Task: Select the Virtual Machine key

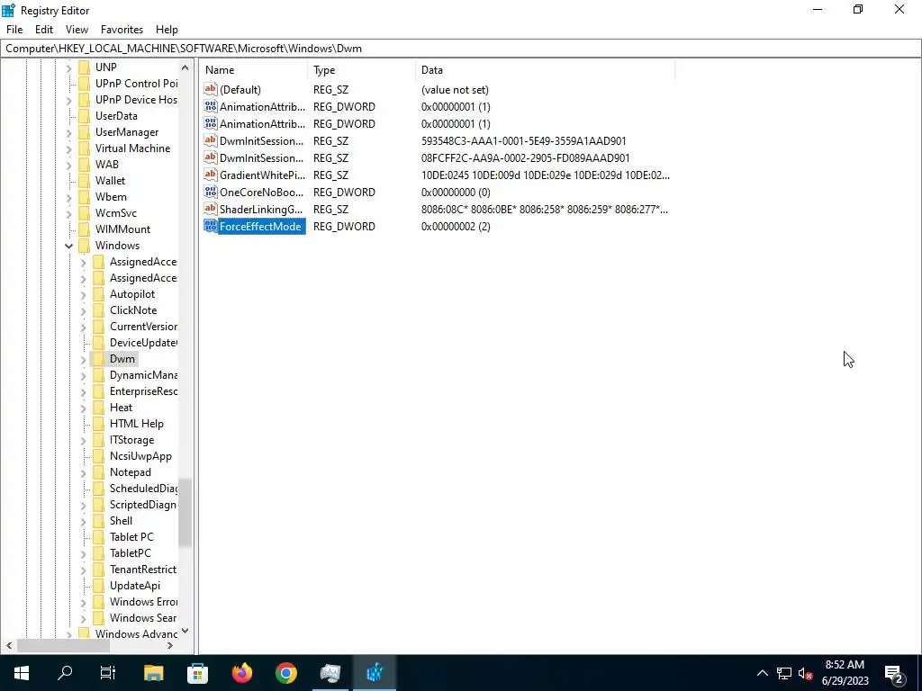Action: click(x=133, y=148)
